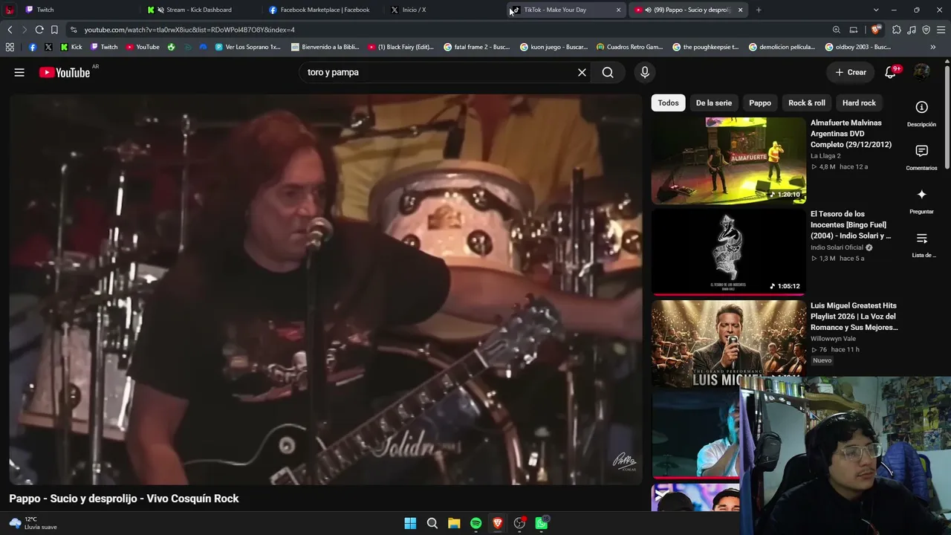
Task: Open the browser apps grid
Action: click(x=10, y=47)
